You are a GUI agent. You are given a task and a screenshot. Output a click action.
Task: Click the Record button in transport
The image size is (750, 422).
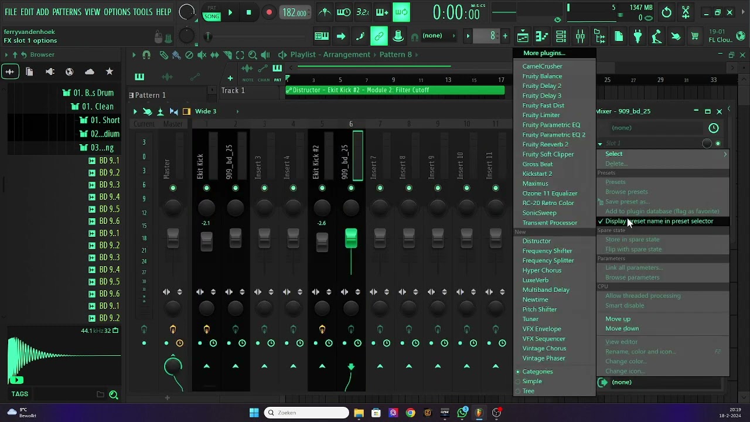(269, 12)
